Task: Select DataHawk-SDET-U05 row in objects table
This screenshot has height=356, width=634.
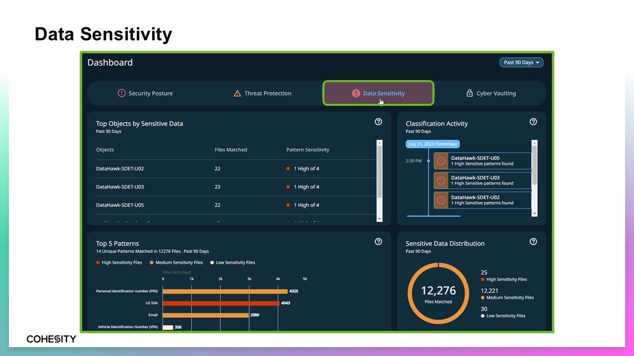Action: [x=236, y=205]
